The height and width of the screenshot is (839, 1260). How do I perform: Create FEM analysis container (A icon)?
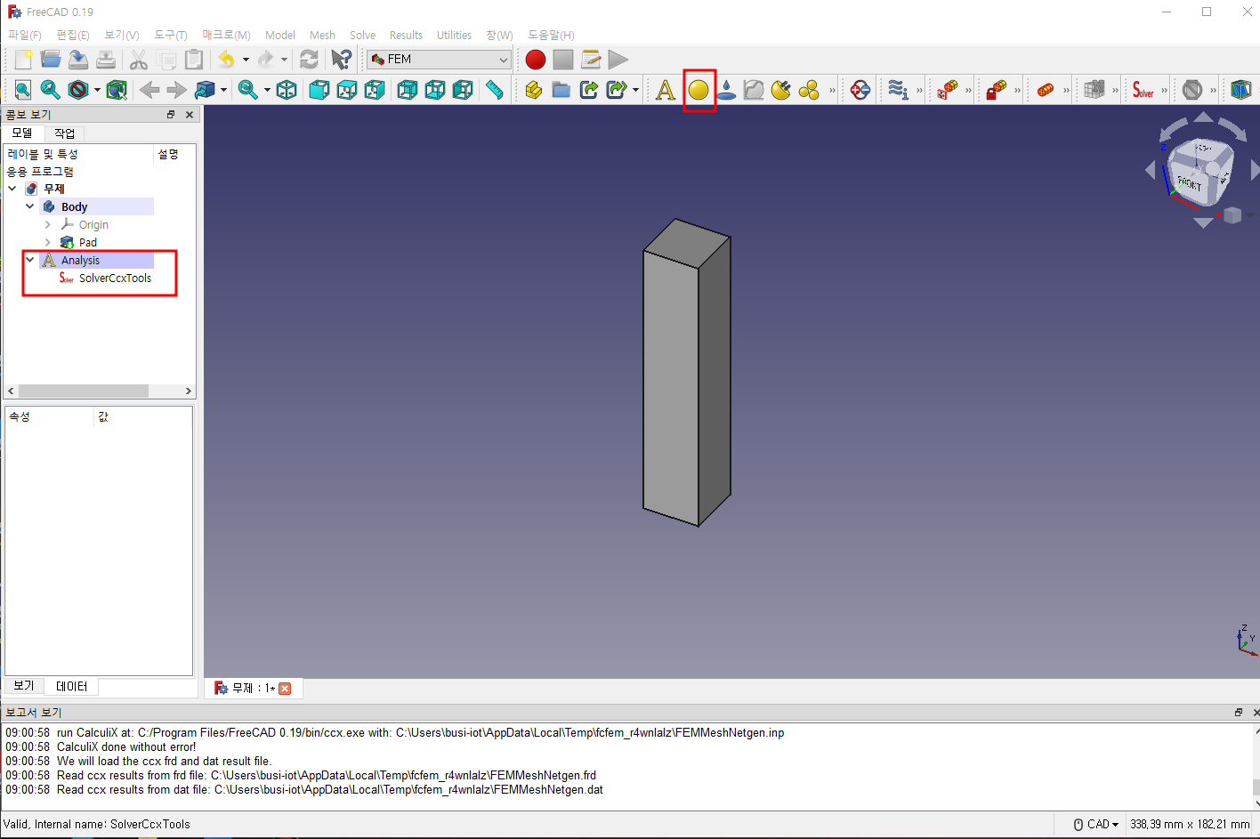coord(666,90)
